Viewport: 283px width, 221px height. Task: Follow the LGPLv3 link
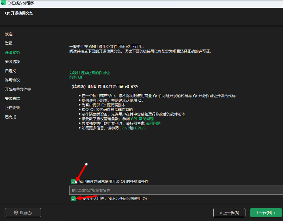[x=139, y=128]
